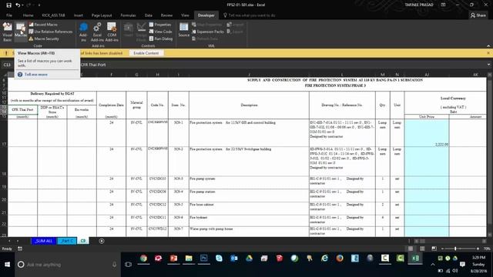Select the Fire pump system description cell
Screen dimensions: 493x277
[249, 182]
